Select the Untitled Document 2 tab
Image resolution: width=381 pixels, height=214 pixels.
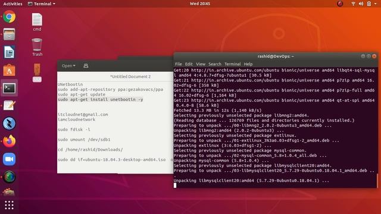coord(130,77)
